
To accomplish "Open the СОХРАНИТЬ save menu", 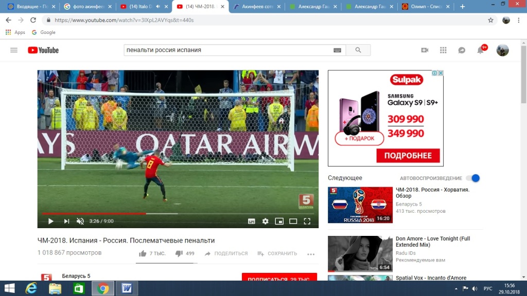I will [x=277, y=253].
